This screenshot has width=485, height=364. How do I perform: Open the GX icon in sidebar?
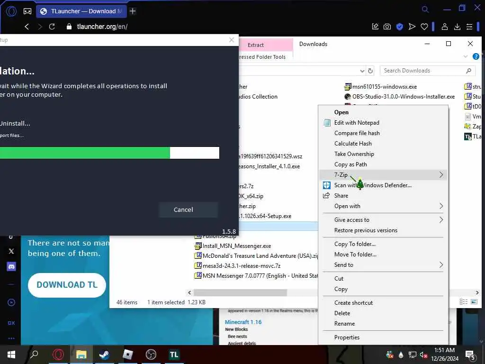(x=11, y=323)
